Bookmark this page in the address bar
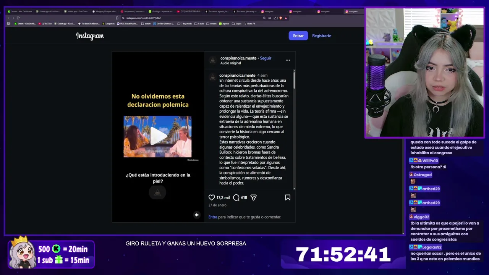Screen dimensions: 489x275 (117, 18)
